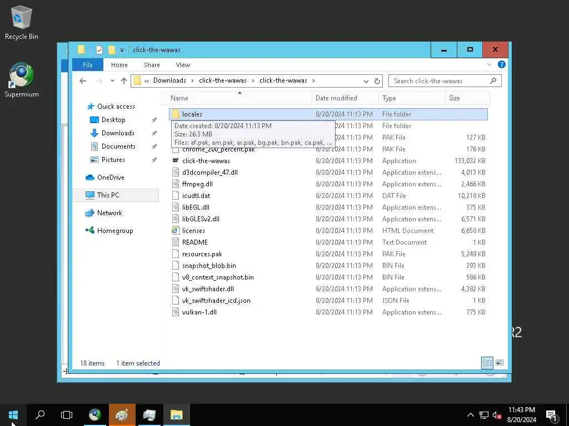Open the Windows Start button

(13, 415)
